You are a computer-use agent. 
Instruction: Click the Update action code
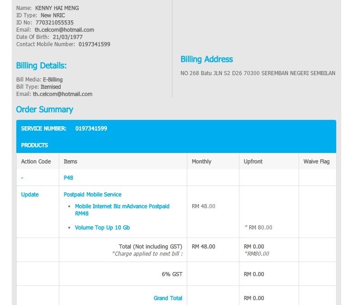pyautogui.click(x=30, y=195)
